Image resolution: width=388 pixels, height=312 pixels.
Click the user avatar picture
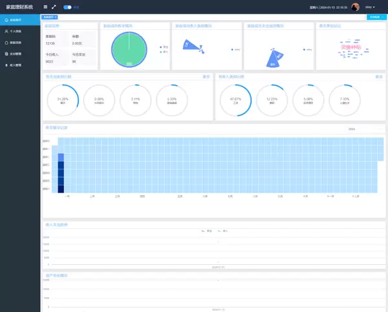[355, 7]
